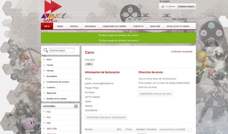228x134 pixels.
Task: Open Condiciones de compra sidebar link
Action: [x=58, y=82]
